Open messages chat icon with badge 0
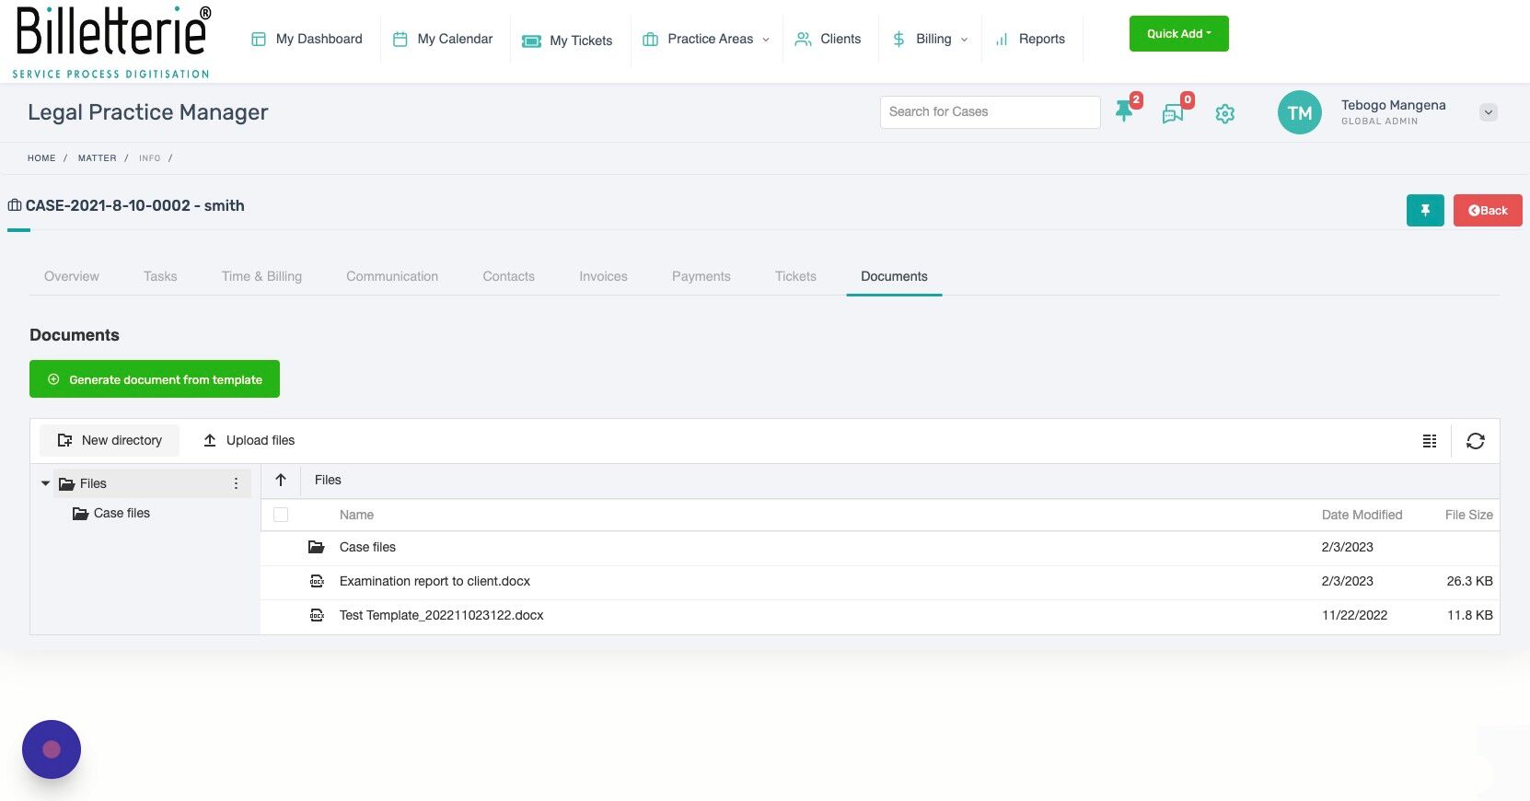 [1174, 111]
